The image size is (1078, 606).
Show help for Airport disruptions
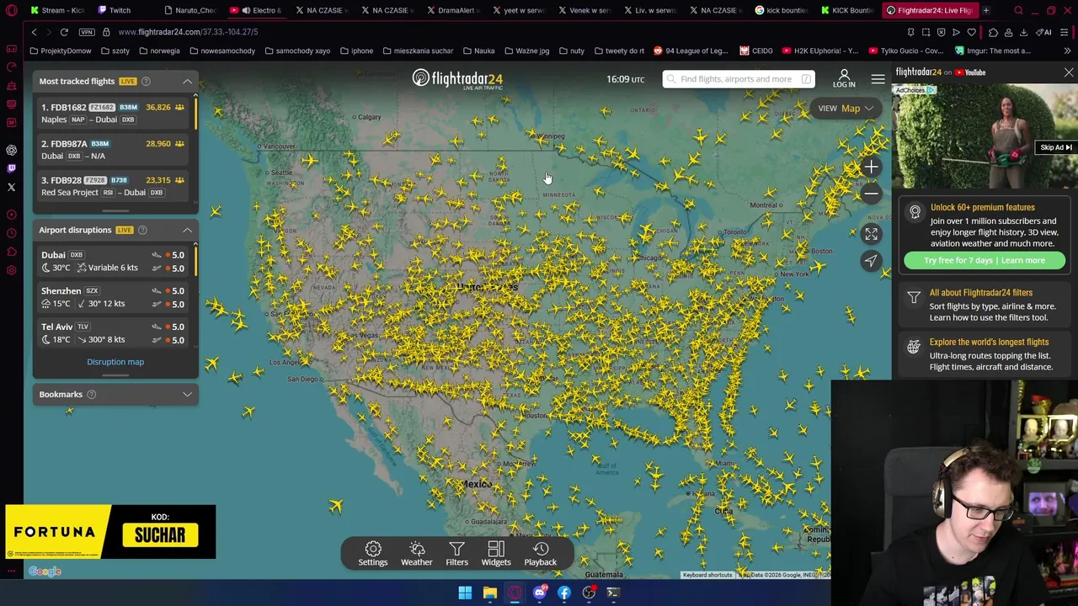click(142, 230)
